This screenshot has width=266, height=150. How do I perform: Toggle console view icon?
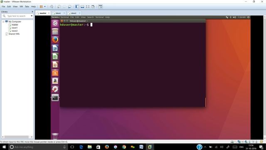click(x=101, y=7)
